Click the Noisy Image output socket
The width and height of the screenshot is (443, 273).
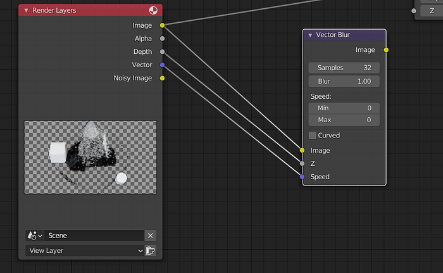[162, 78]
